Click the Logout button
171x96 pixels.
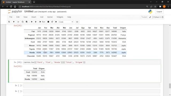pyautogui.click(x=159, y=11)
